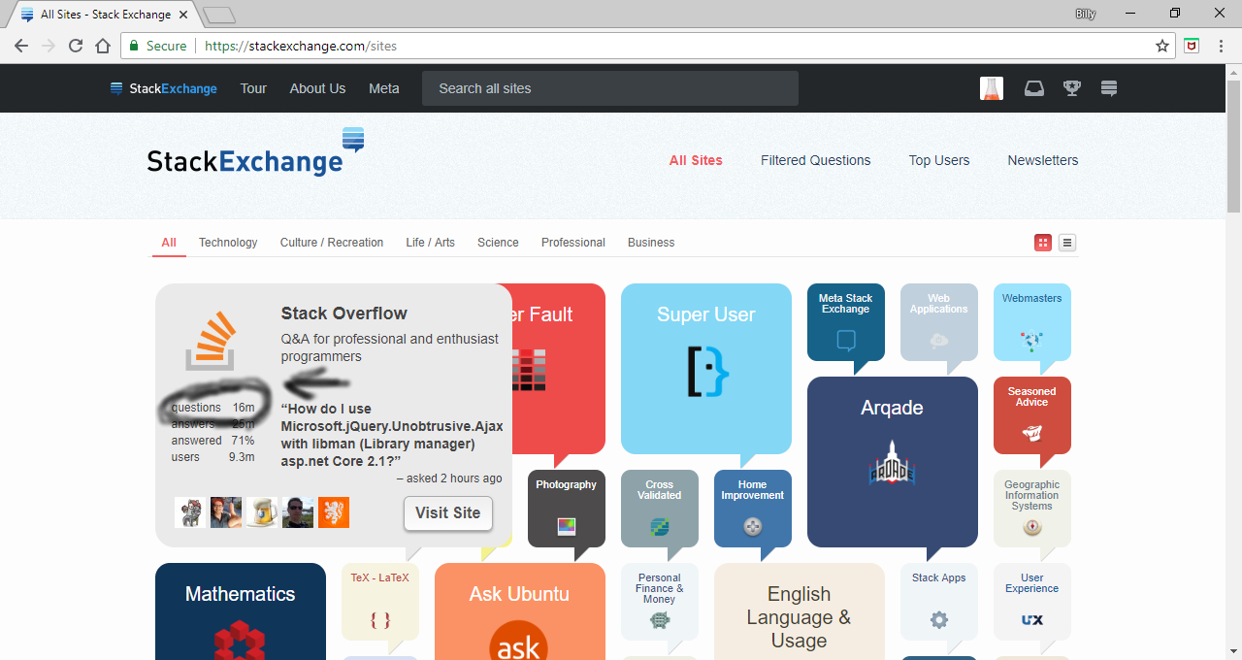Screen dimensions: 1242x660
Task: Open the Meta link in top bar
Action: 384,88
